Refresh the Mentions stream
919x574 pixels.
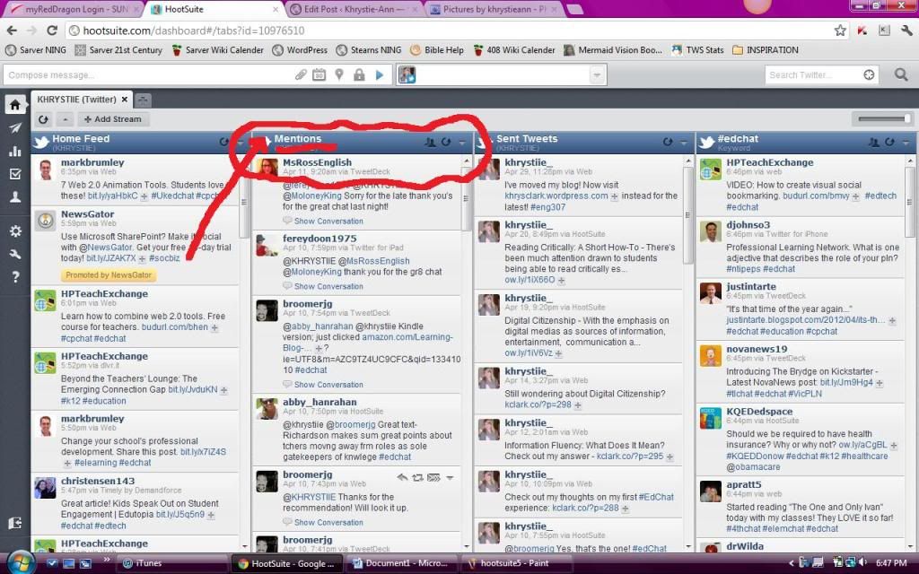coord(446,142)
